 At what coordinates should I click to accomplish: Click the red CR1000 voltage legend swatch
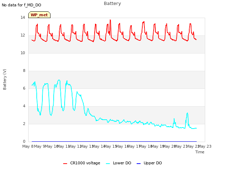[x=65, y=164]
